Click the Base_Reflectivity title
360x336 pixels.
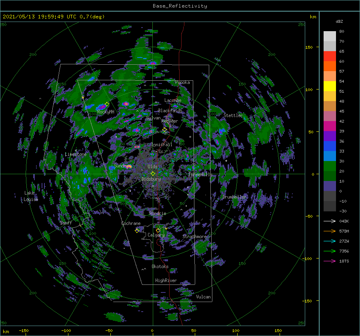180,6
